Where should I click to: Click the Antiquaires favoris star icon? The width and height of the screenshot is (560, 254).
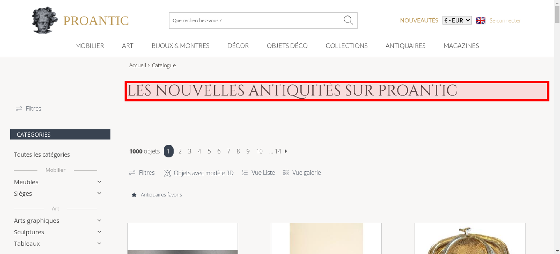pos(134,195)
